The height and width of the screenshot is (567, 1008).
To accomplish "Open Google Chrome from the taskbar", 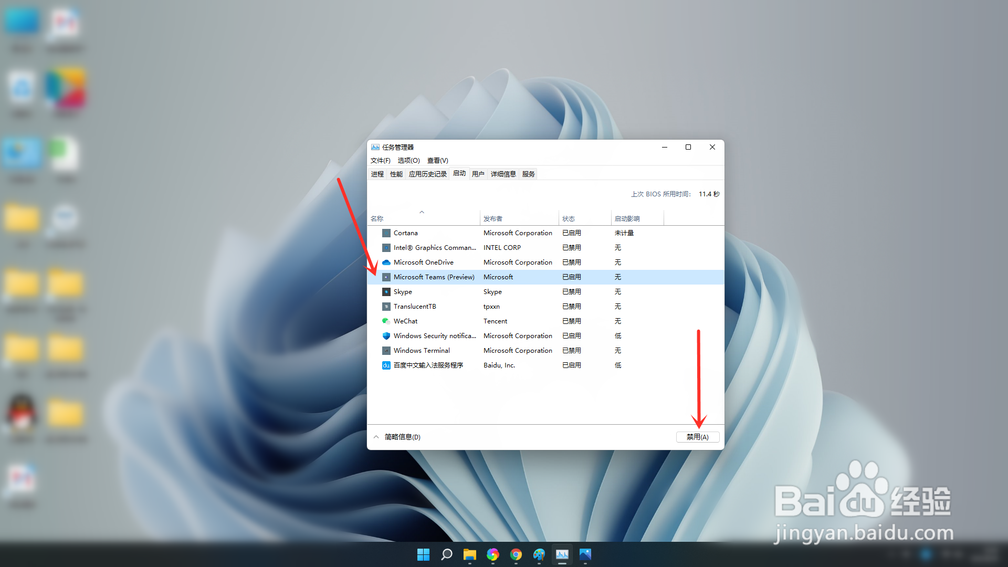I will 516,554.
